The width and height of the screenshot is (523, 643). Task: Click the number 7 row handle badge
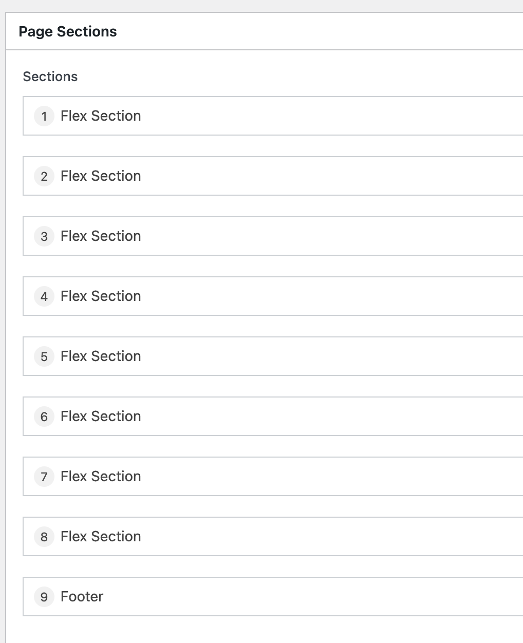point(44,477)
